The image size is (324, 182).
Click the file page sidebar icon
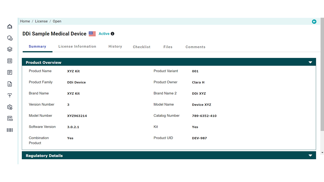[10, 84]
